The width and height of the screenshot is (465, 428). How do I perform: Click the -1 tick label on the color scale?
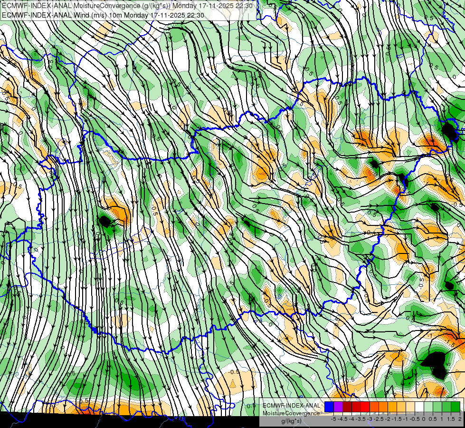pos(406,419)
